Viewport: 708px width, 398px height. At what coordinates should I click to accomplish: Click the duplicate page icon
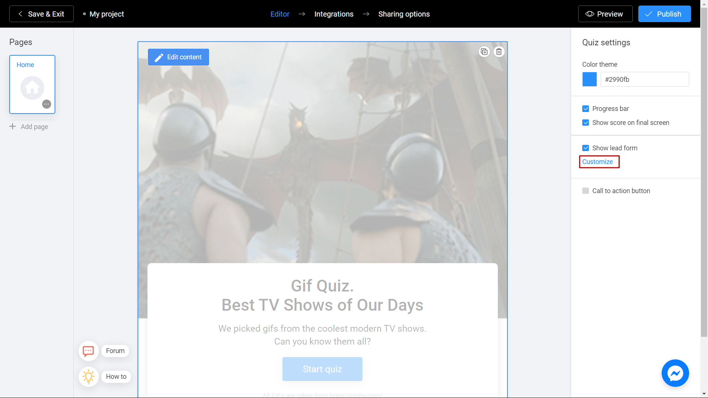(484, 52)
